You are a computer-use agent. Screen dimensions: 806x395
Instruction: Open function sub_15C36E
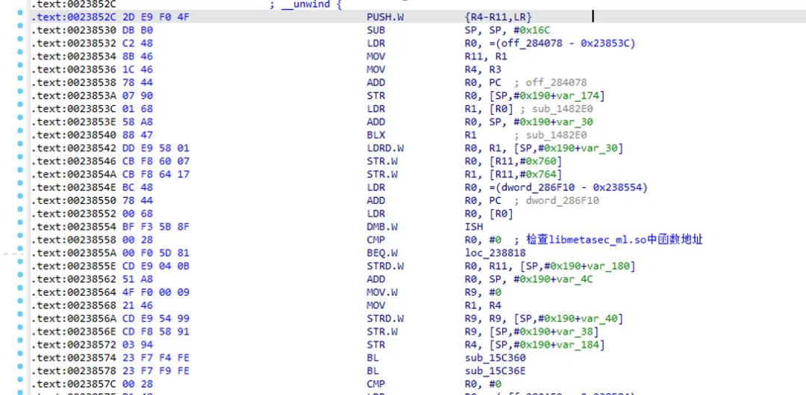point(495,371)
